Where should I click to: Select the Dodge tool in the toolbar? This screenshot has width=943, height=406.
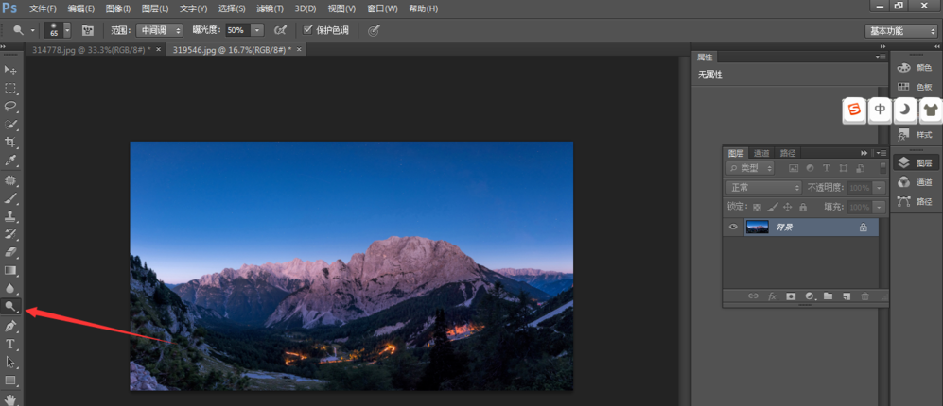click(x=11, y=307)
